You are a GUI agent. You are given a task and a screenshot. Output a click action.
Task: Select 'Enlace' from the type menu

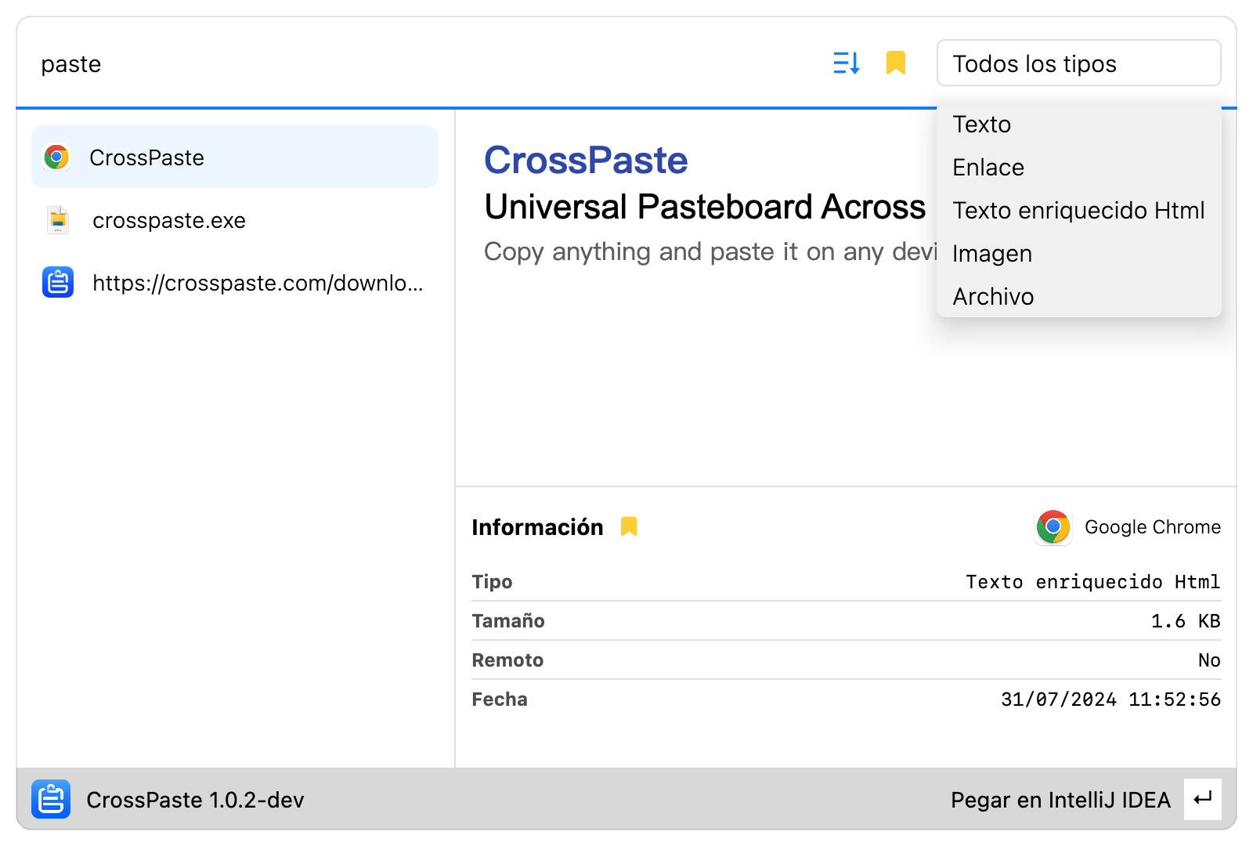(1078, 168)
